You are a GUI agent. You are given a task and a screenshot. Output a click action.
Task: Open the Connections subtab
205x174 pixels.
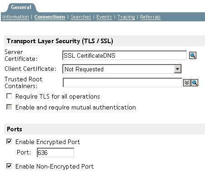tap(50, 17)
